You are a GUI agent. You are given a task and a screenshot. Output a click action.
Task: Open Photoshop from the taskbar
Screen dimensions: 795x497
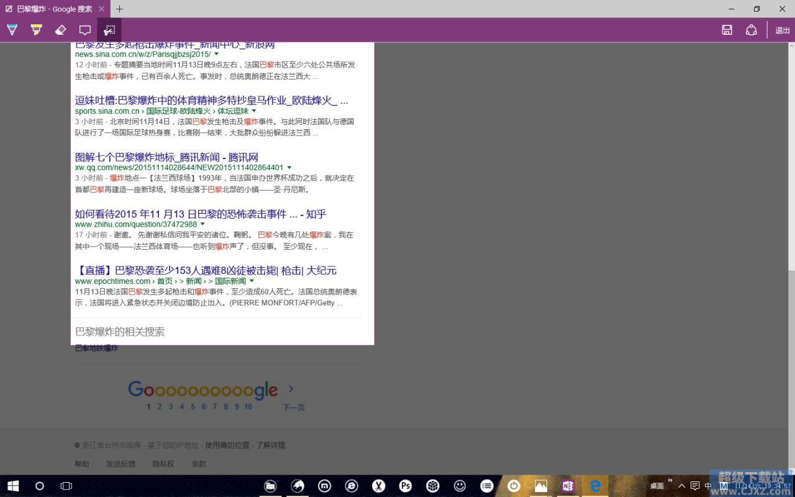[406, 486]
